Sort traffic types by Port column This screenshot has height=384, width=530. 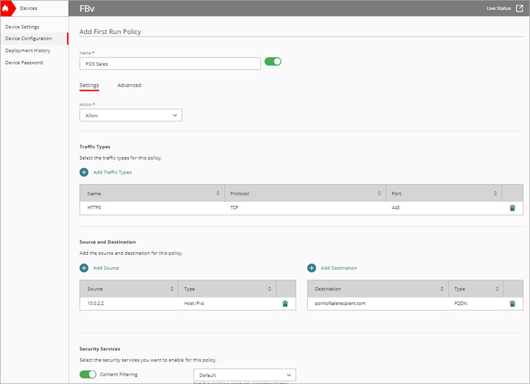coord(494,193)
